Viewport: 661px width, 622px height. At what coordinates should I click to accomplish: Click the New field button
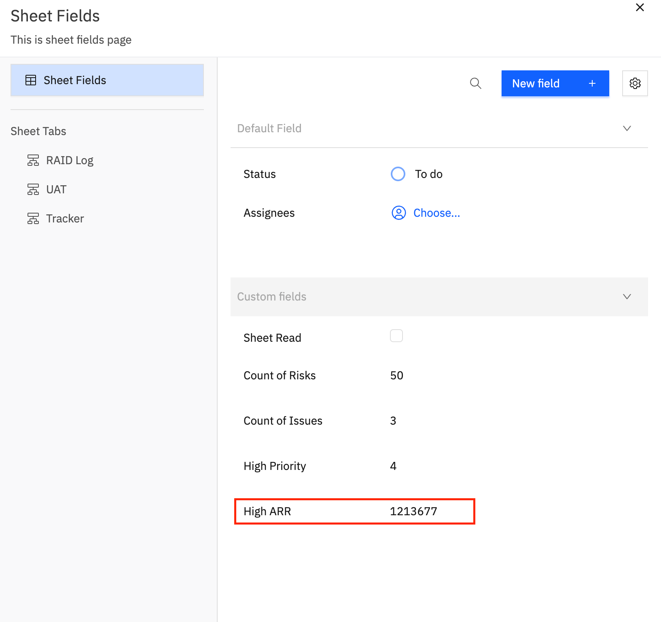pos(555,83)
